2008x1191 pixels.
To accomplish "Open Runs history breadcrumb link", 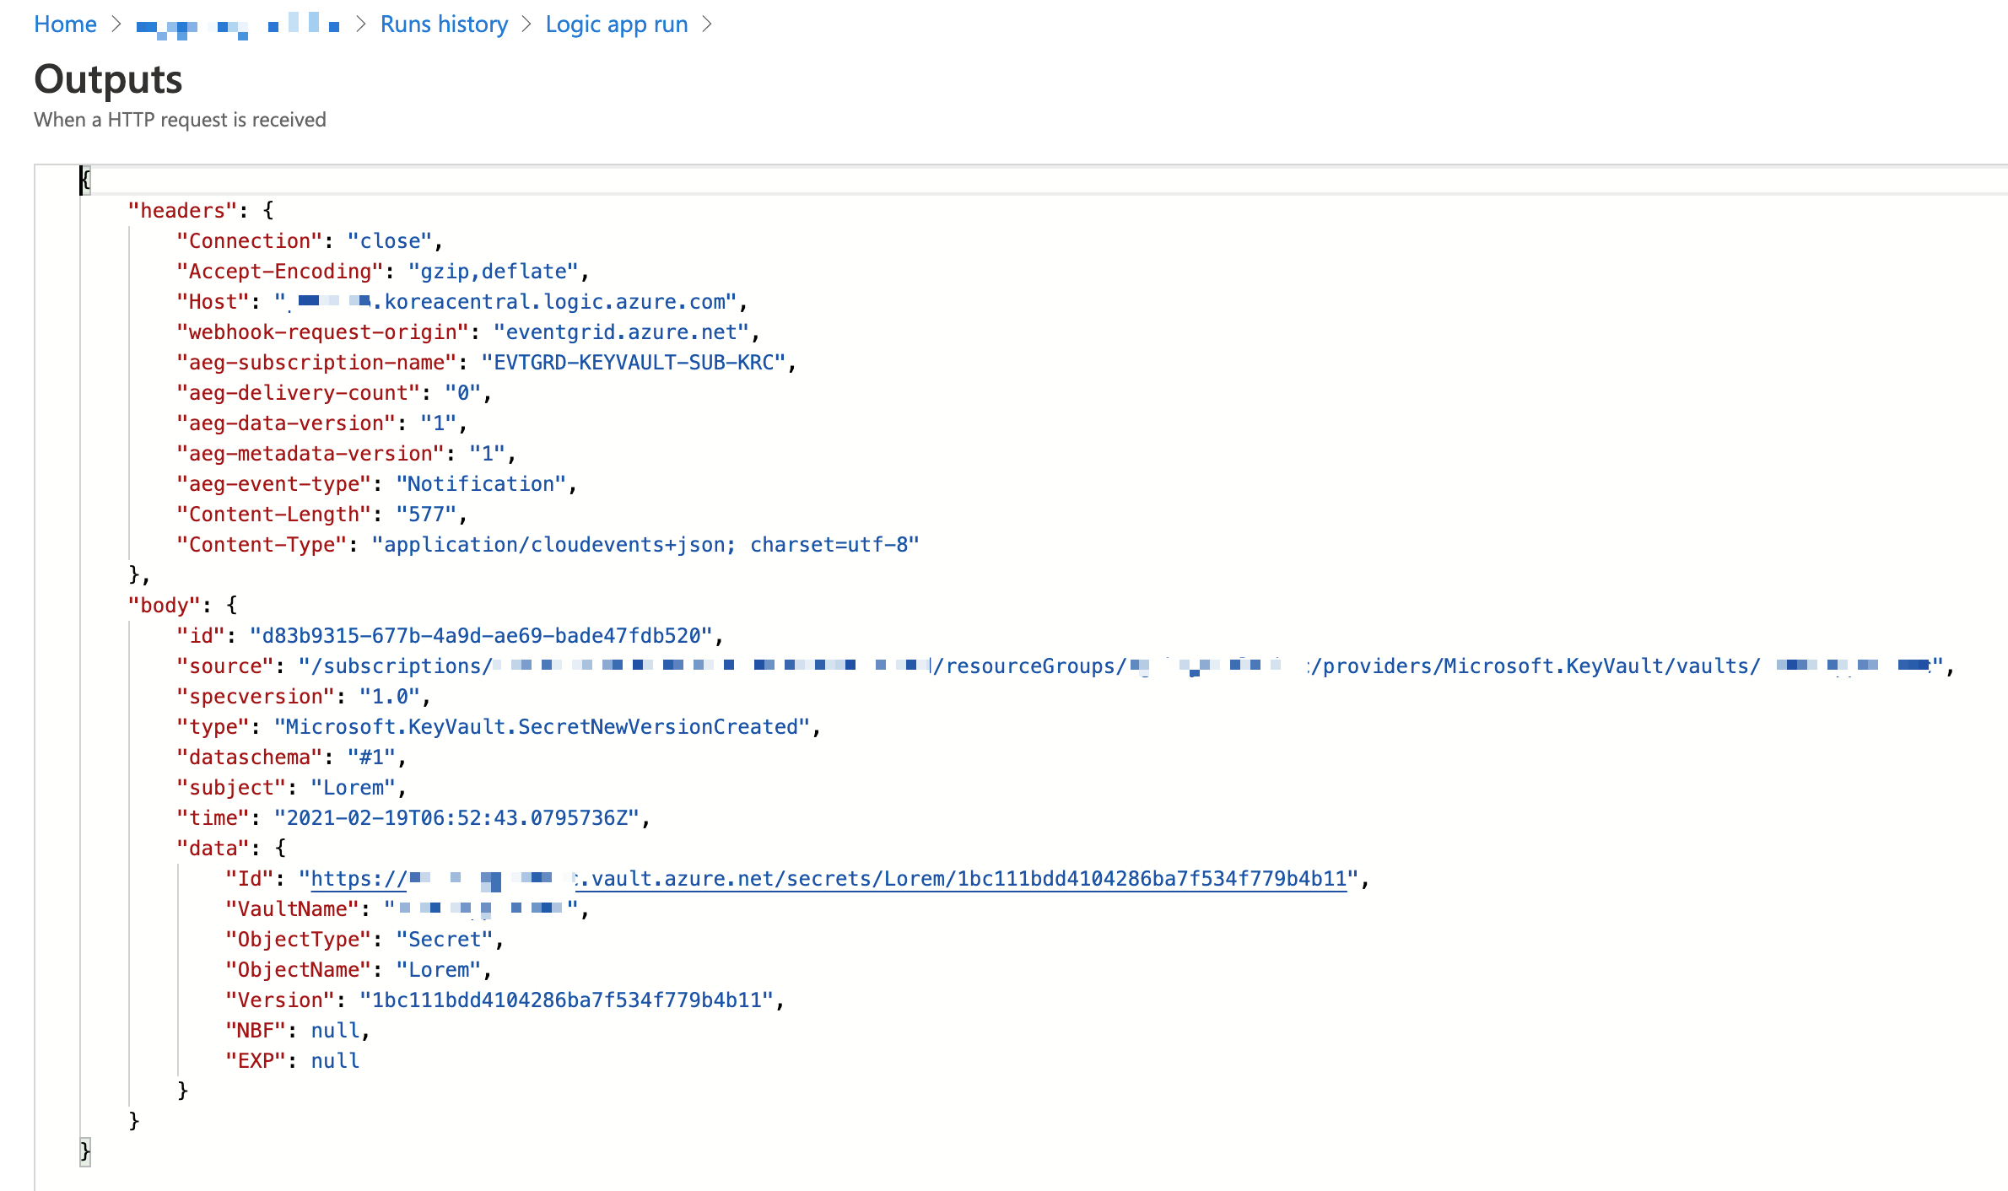I will (x=444, y=24).
